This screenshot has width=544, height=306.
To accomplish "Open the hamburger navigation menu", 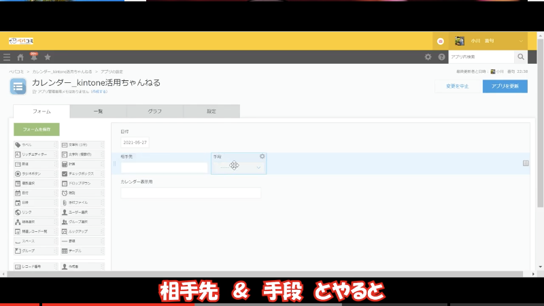I will [7, 57].
